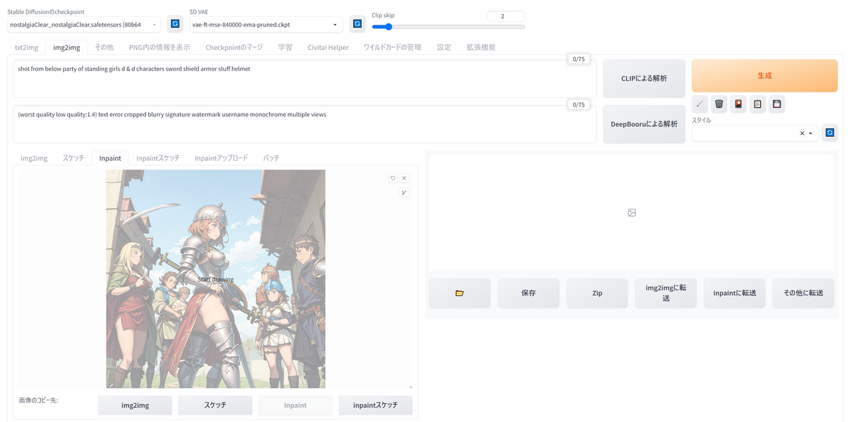Image resolution: width=851 pixels, height=422 pixels.
Task: Click img2imgに転送 button
Action: [666, 293]
